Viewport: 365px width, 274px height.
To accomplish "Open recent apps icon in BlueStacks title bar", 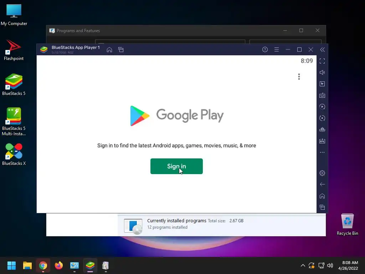I will (x=121, y=50).
